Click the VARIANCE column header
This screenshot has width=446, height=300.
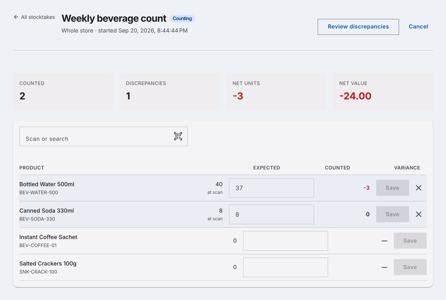pyautogui.click(x=407, y=168)
